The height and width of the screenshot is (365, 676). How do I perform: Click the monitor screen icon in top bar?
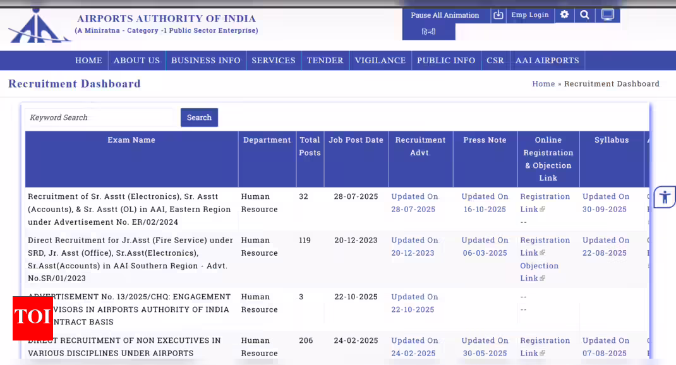607,15
